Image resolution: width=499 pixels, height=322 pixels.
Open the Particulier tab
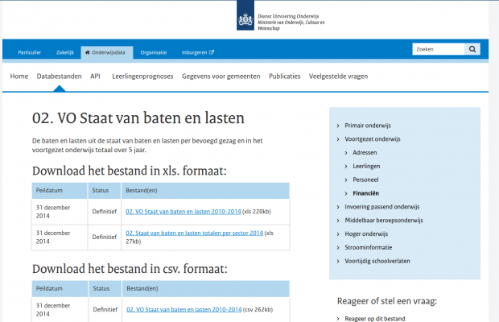pyautogui.click(x=29, y=52)
